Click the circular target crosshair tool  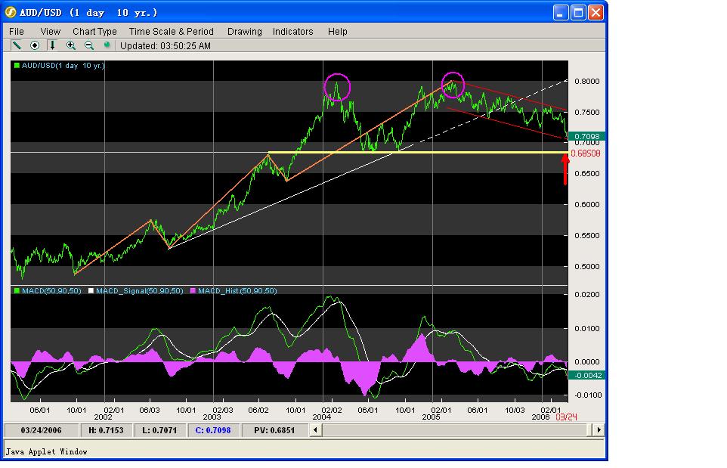tap(34, 45)
